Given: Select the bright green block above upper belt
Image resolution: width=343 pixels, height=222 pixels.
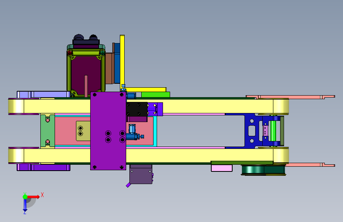Looking at the screenshot, I should (x=155, y=95).
